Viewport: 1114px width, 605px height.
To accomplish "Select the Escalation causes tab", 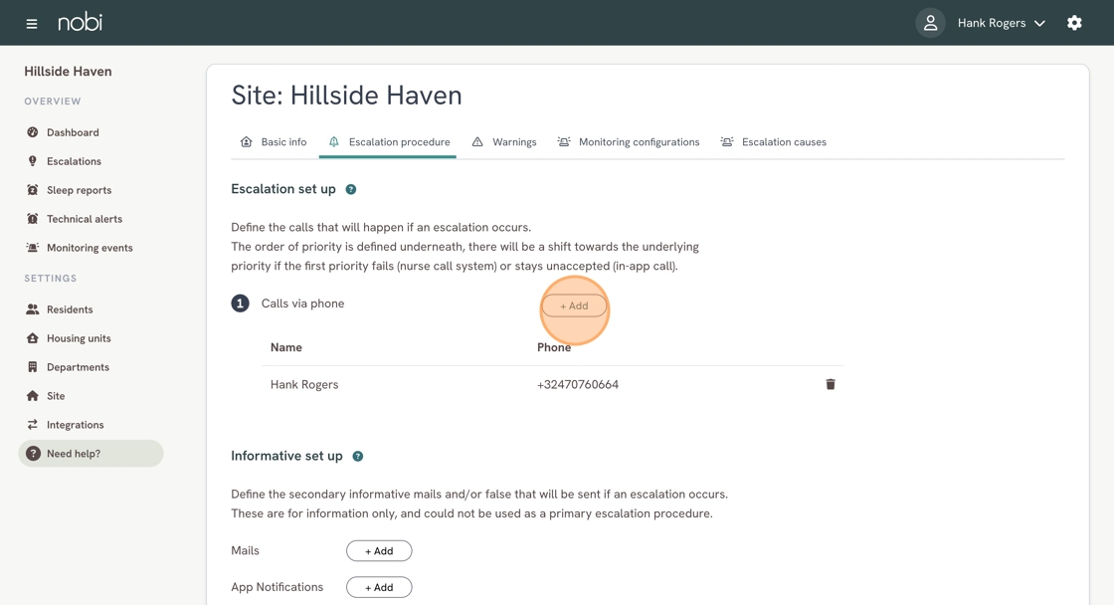I will coord(773,142).
